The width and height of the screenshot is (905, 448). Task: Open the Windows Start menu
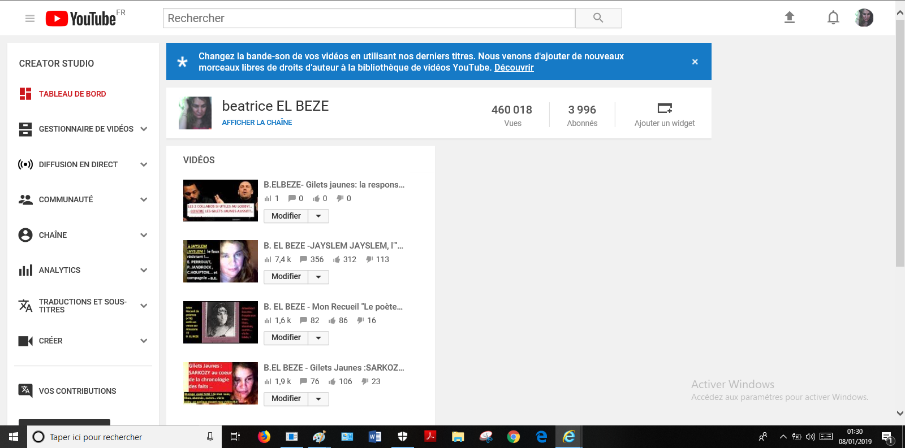14,437
